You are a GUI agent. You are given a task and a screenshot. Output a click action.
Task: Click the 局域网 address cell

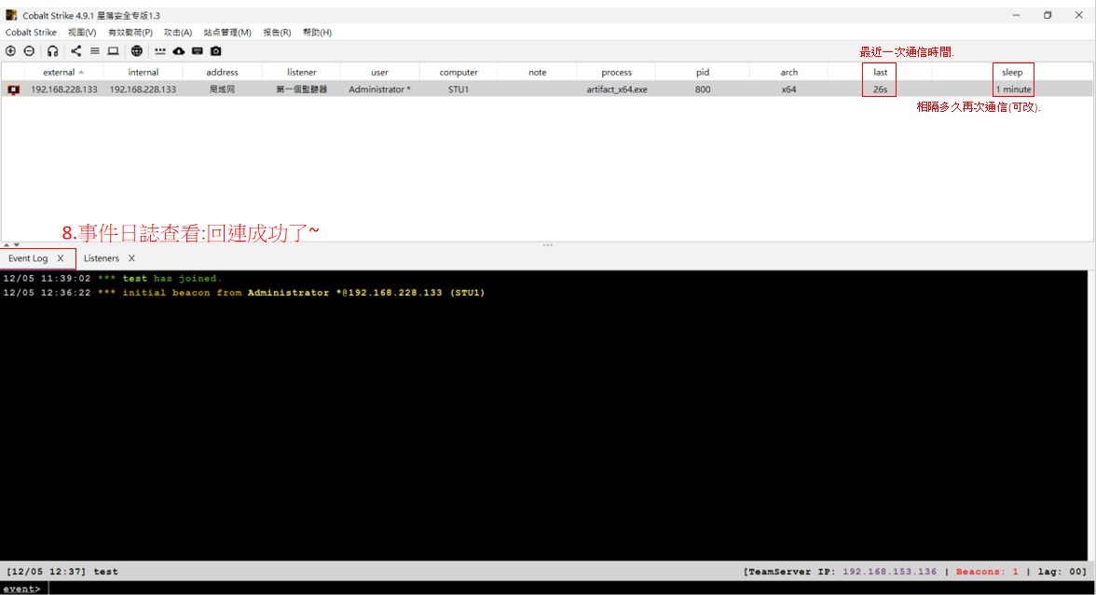[x=222, y=90]
